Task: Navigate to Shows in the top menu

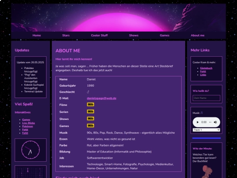Action: tap(134, 36)
